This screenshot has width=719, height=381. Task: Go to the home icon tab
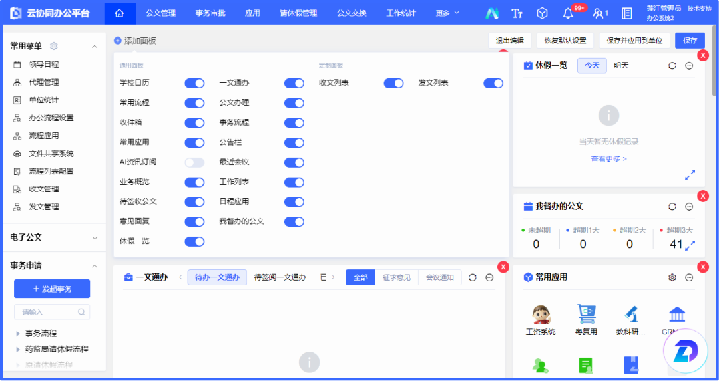tap(119, 13)
